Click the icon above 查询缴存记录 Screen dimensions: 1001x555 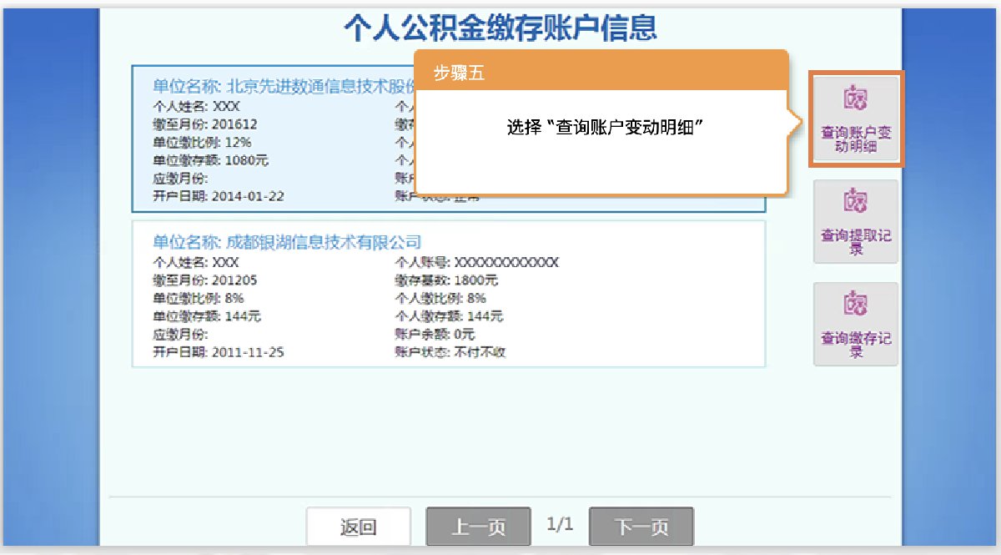[x=855, y=303]
